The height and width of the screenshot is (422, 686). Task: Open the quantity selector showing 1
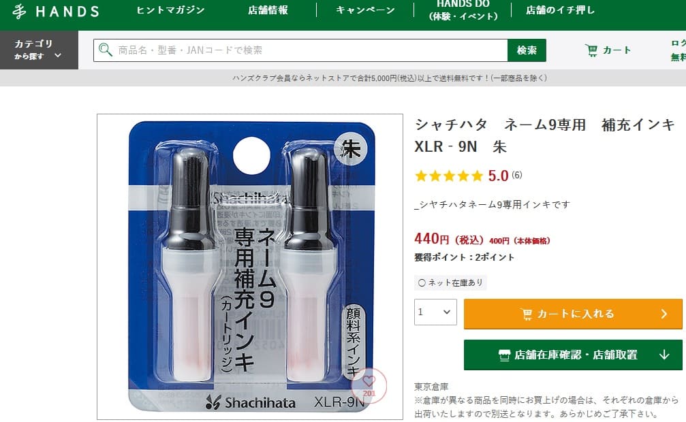coord(435,312)
